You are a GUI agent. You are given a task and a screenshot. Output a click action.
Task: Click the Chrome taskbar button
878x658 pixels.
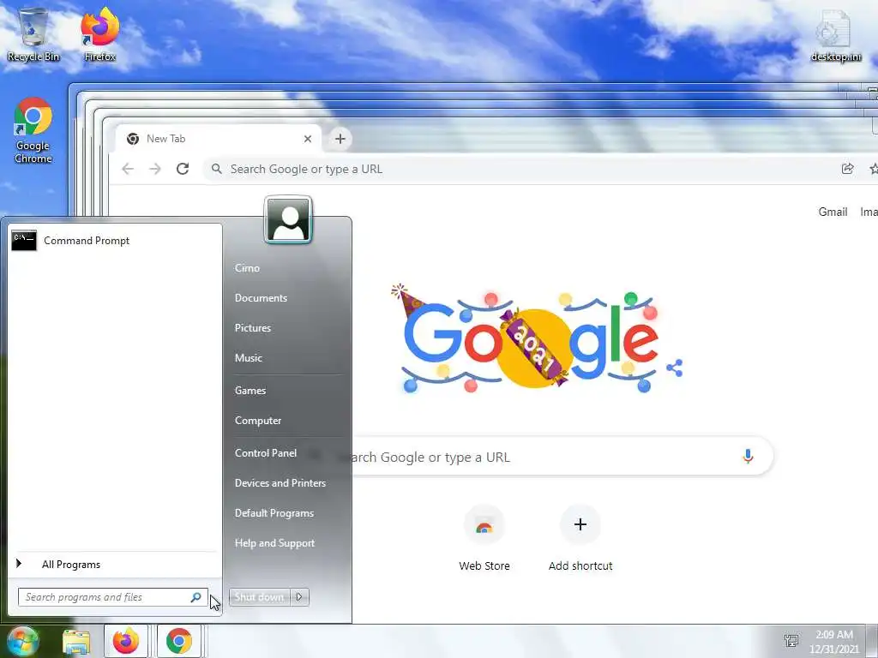pos(178,641)
